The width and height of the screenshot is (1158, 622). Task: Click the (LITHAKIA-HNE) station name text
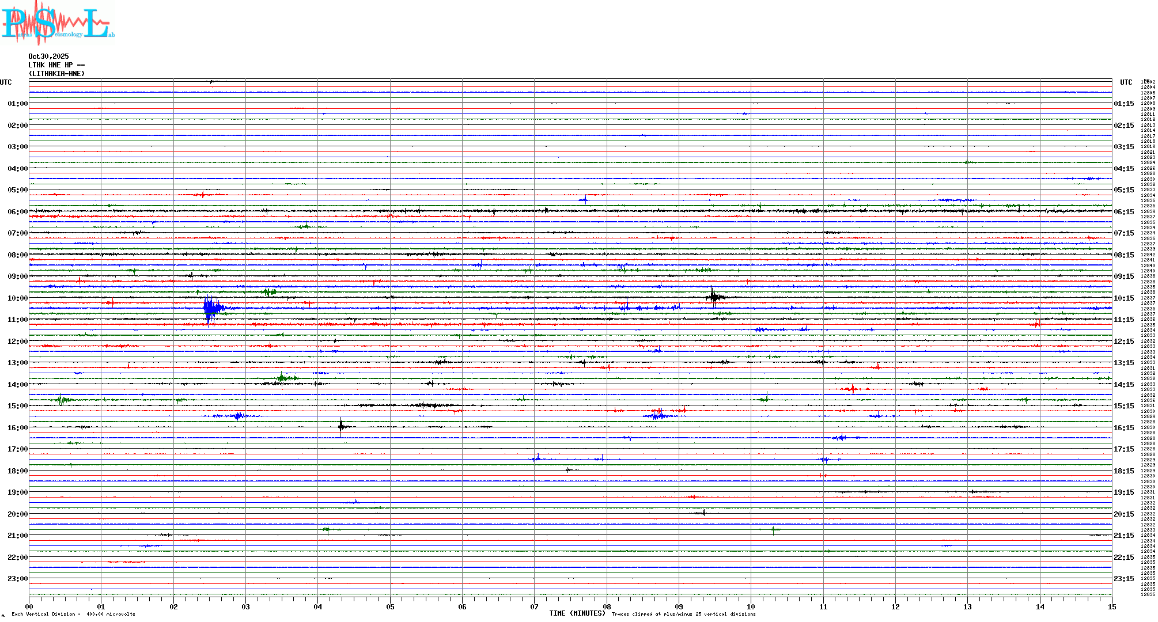point(56,74)
